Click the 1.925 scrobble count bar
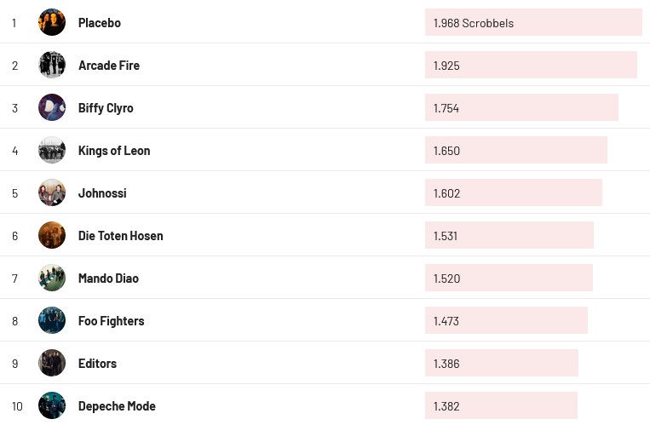 [531, 66]
